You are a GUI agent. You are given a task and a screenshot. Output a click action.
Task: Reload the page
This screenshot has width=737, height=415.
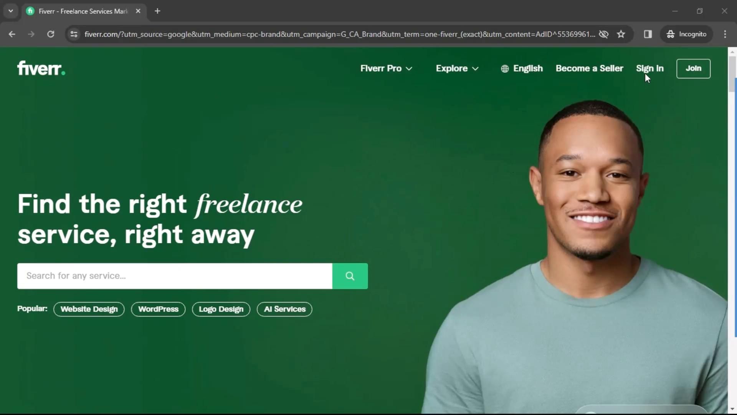[51, 34]
